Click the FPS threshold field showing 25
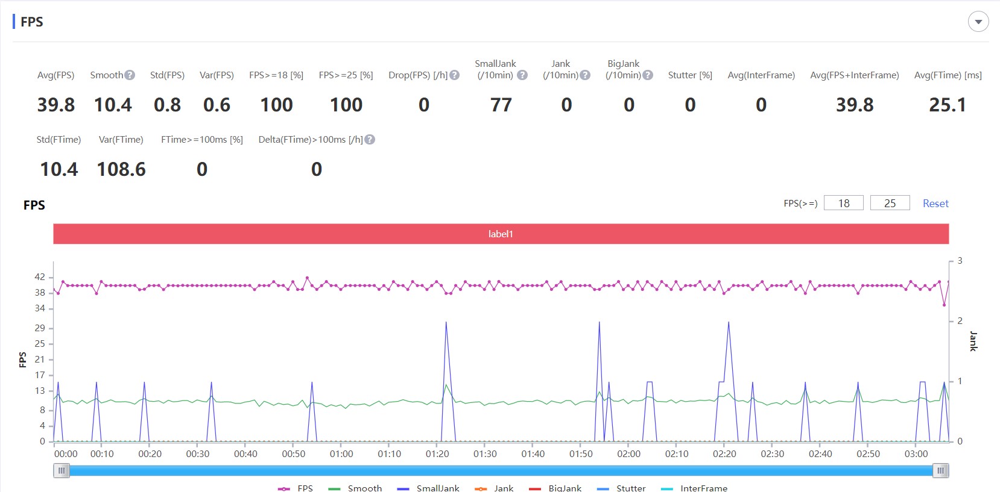The image size is (1000, 492). [890, 204]
